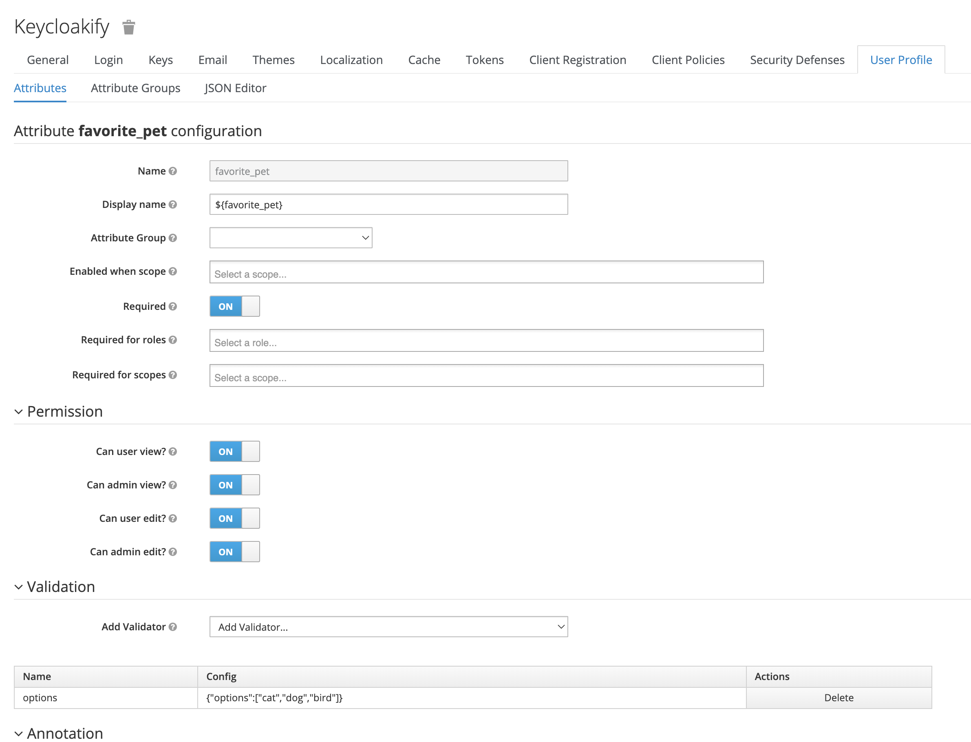The width and height of the screenshot is (971, 742).
Task: Click help icon beside Name label
Action: coord(173,171)
